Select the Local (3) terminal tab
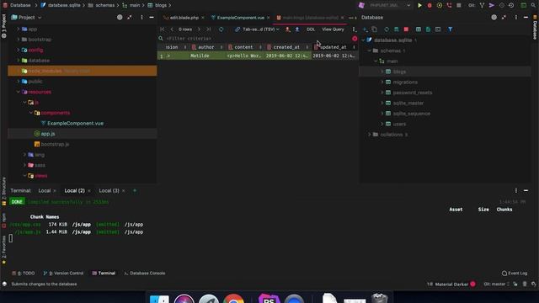This screenshot has width=539, height=303. click(x=109, y=191)
